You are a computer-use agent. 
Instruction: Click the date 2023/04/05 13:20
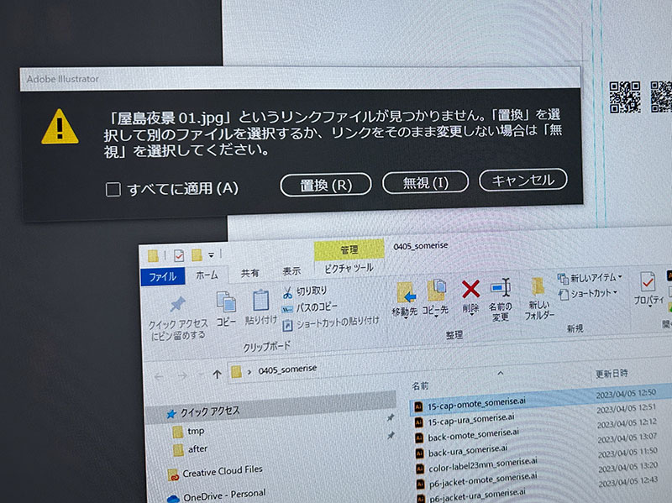628,467
